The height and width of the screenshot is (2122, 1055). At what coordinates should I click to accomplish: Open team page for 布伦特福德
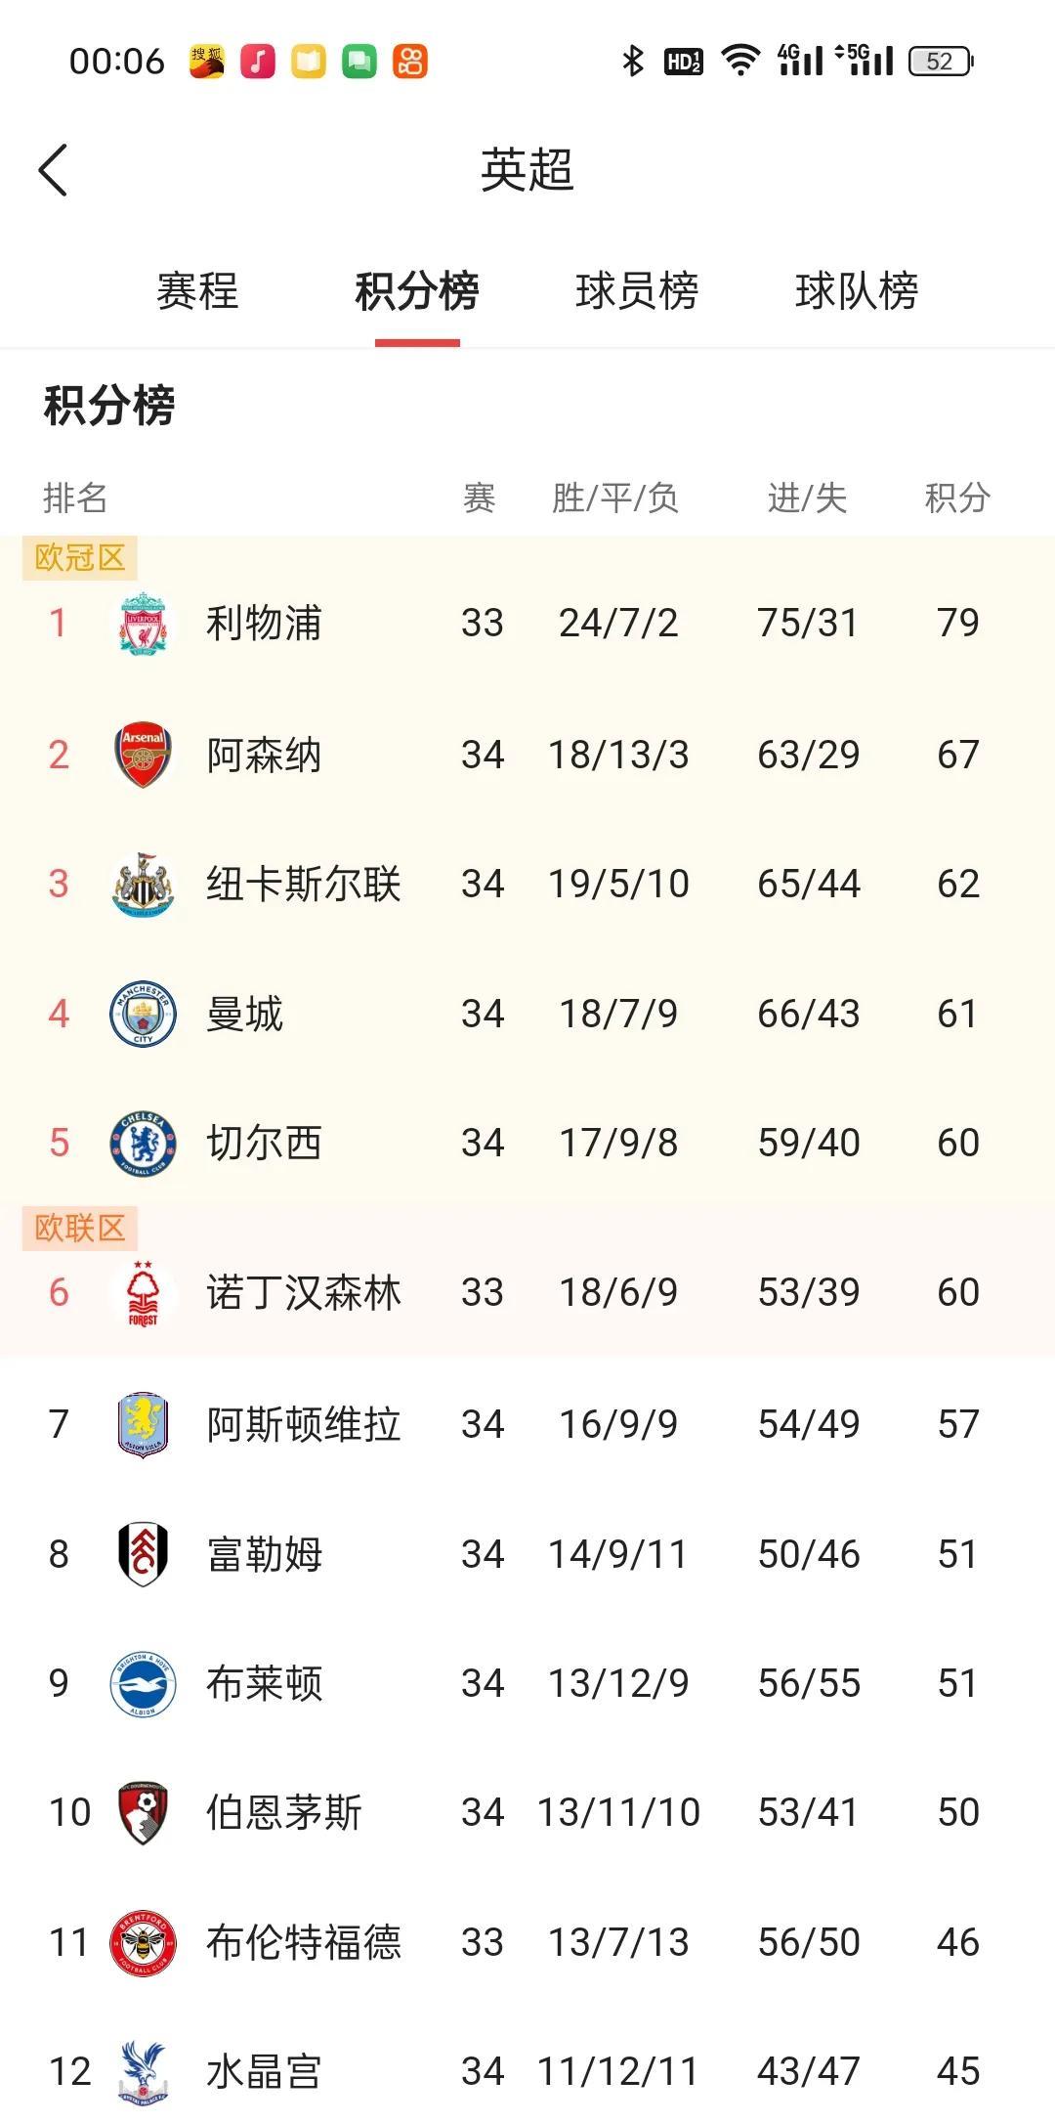[527, 1942]
